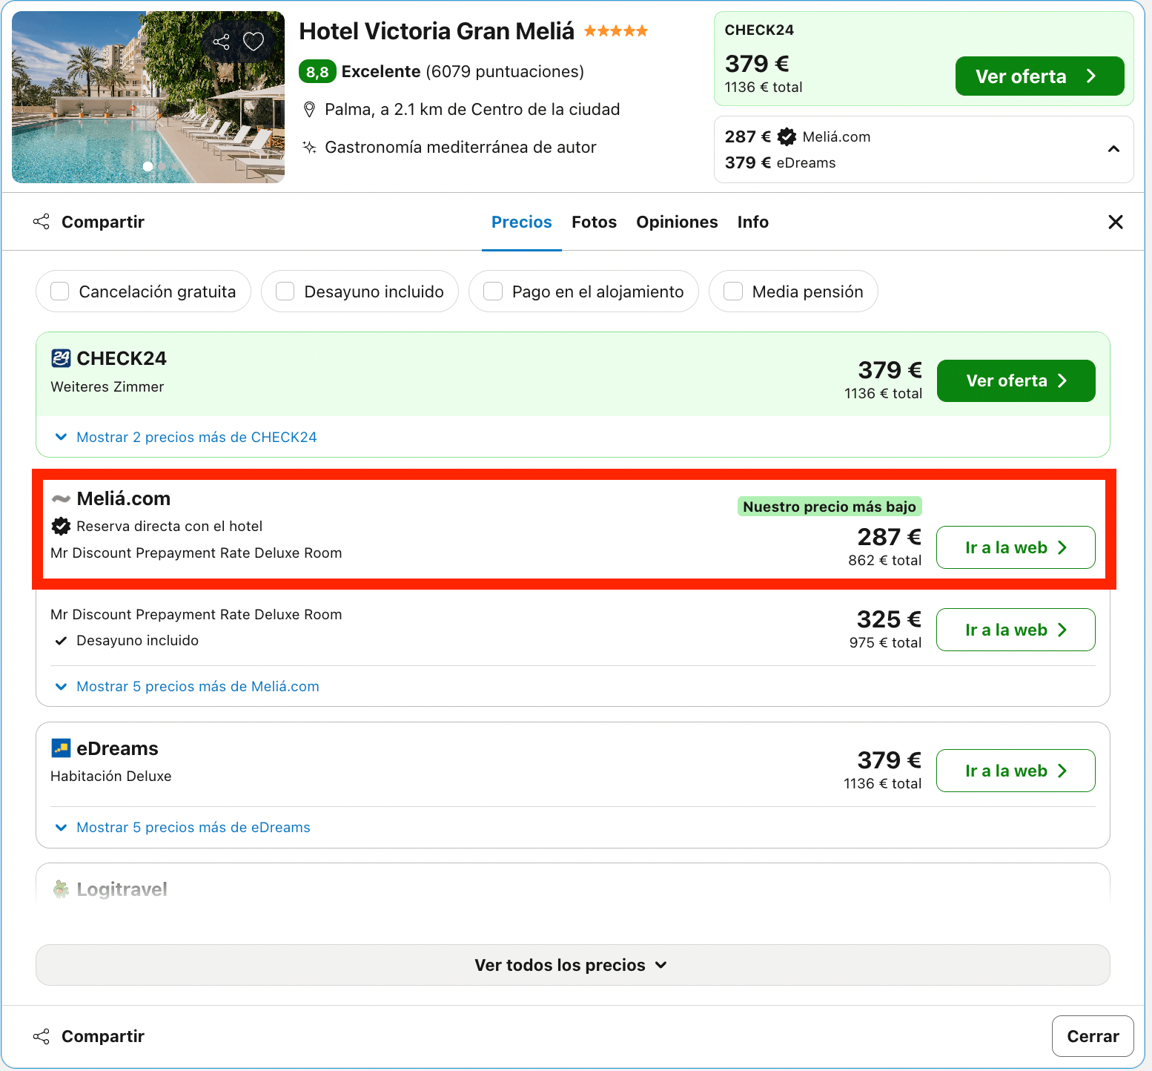Click the hotel pool photo thumbnail
The height and width of the screenshot is (1071, 1152).
(x=148, y=97)
